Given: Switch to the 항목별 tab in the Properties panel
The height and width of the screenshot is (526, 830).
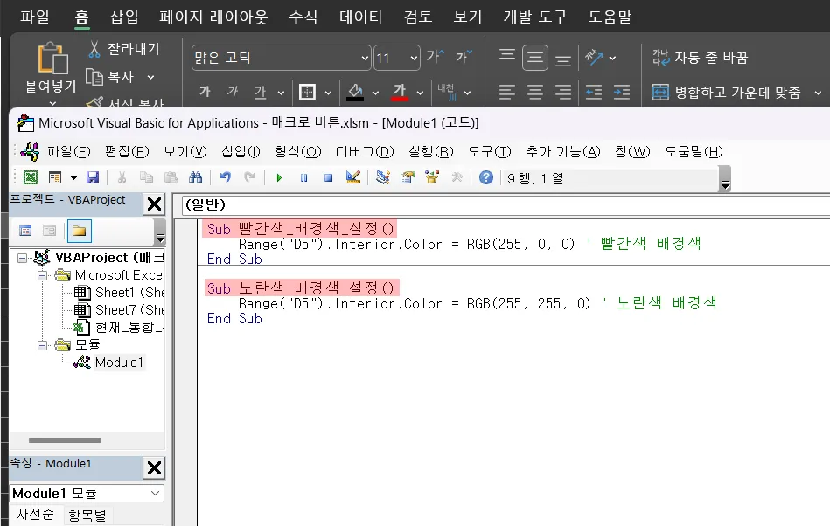Looking at the screenshot, I should [x=87, y=515].
